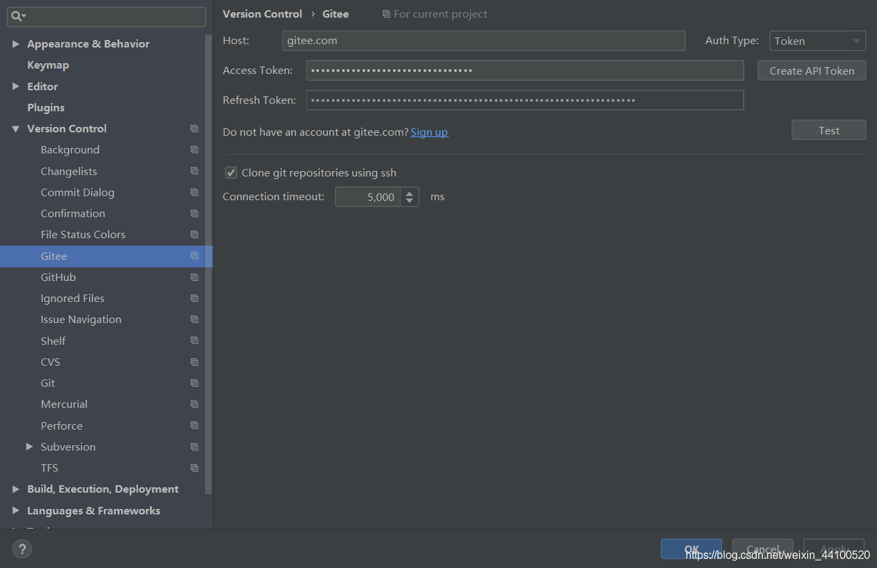Open File Status Colors settings
This screenshot has width=877, height=568.
click(83, 234)
